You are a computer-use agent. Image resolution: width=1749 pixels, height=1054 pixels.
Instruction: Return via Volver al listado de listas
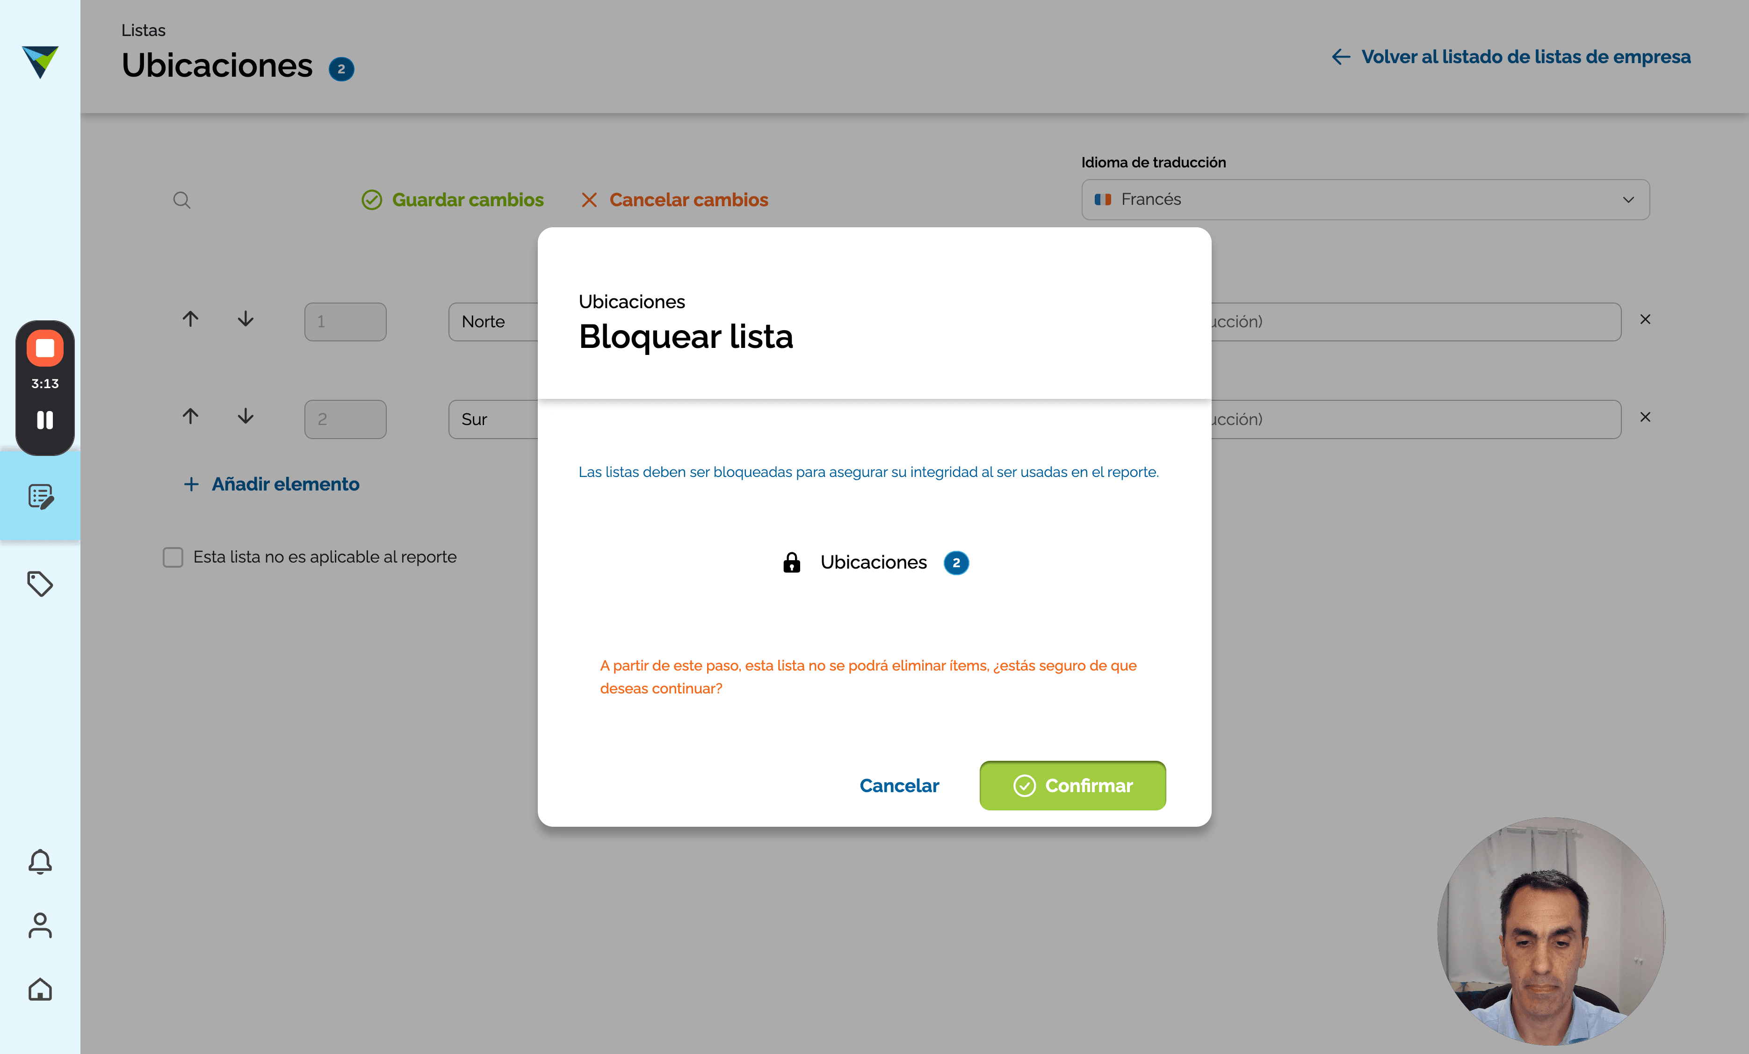coord(1511,57)
